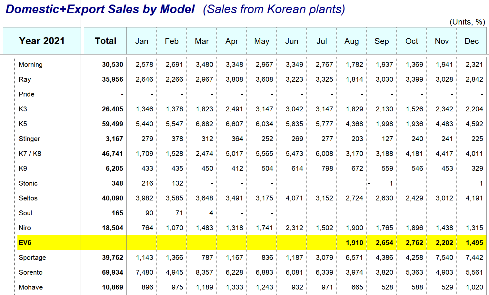Select the 'K5' model row label
Image resolution: width=489 pixels, height=295 pixels.
click(x=23, y=124)
